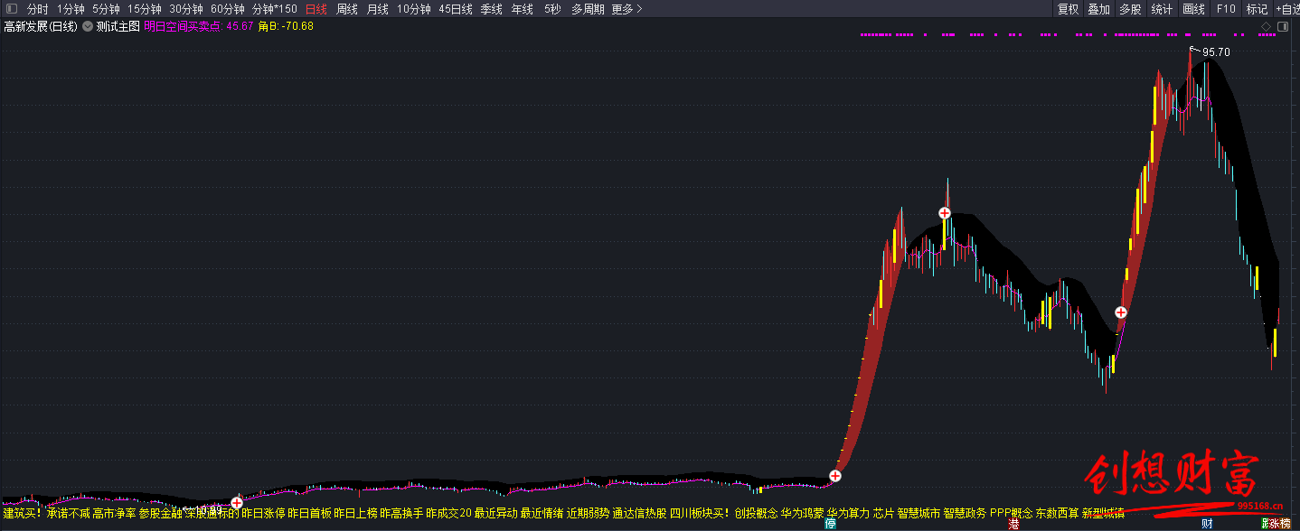This screenshot has height=531, width=1300.
Task: Click the 最近情绪 tag
Action: pyautogui.click(x=542, y=513)
